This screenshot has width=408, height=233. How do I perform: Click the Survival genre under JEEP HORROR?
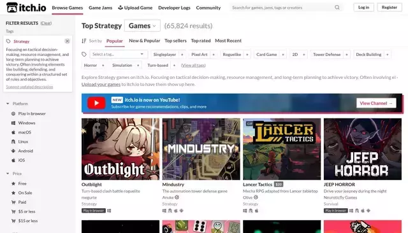click(x=331, y=204)
